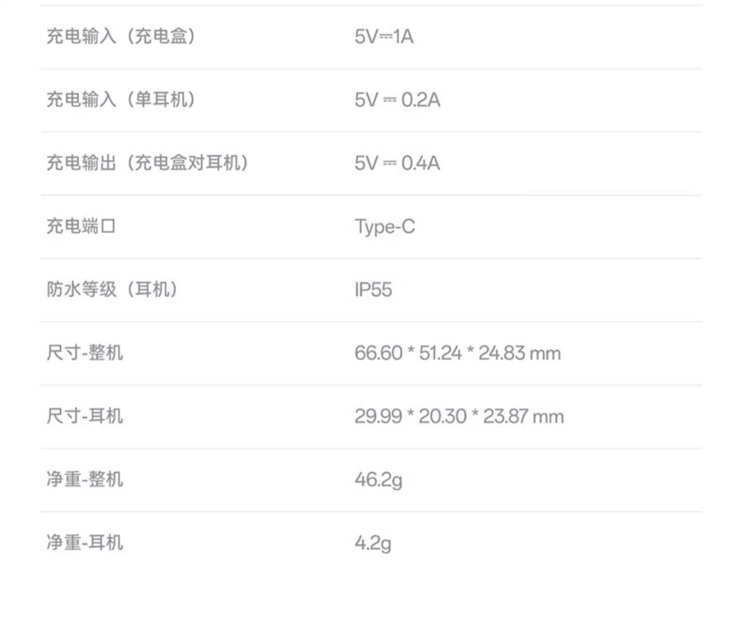This screenshot has width=742, height=627.
Task: Click the 尺寸-耳机 label
Action: point(85,416)
